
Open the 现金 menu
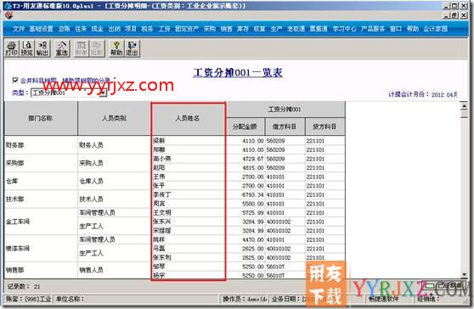pos(98,29)
